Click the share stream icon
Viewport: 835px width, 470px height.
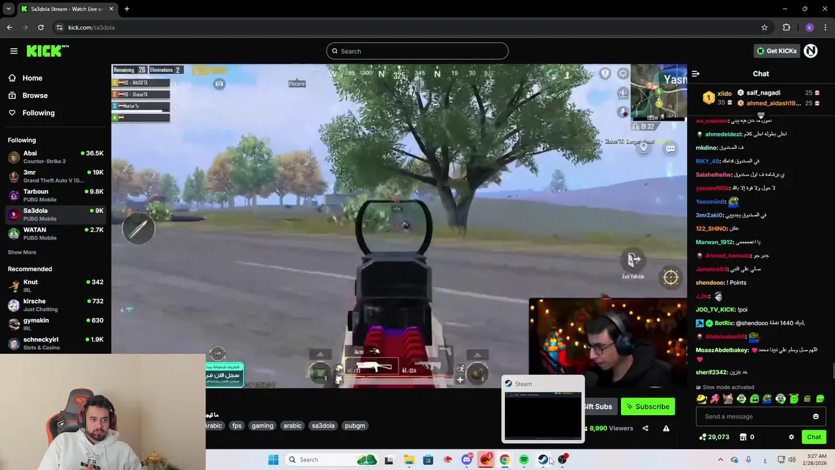coord(645,428)
